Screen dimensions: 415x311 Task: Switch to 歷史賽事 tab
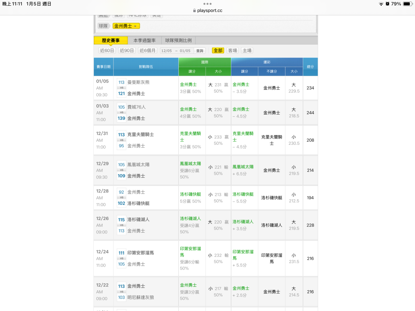[x=111, y=40]
